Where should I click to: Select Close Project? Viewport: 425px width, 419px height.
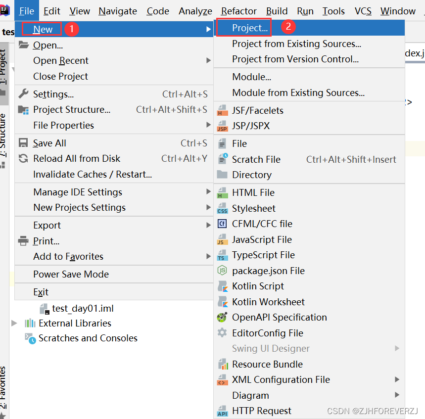(114, 76)
